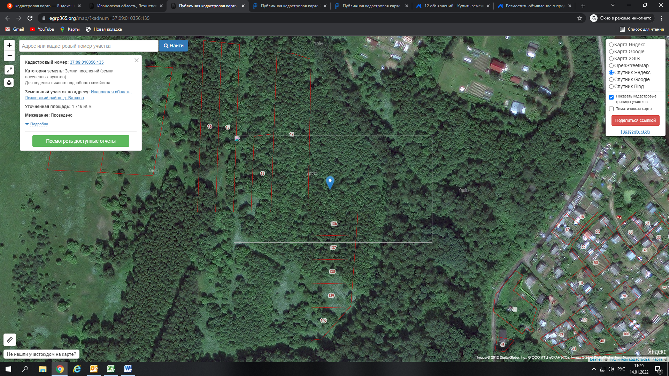
Task: Toggle fullscreen map view icon
Action: click(9, 70)
